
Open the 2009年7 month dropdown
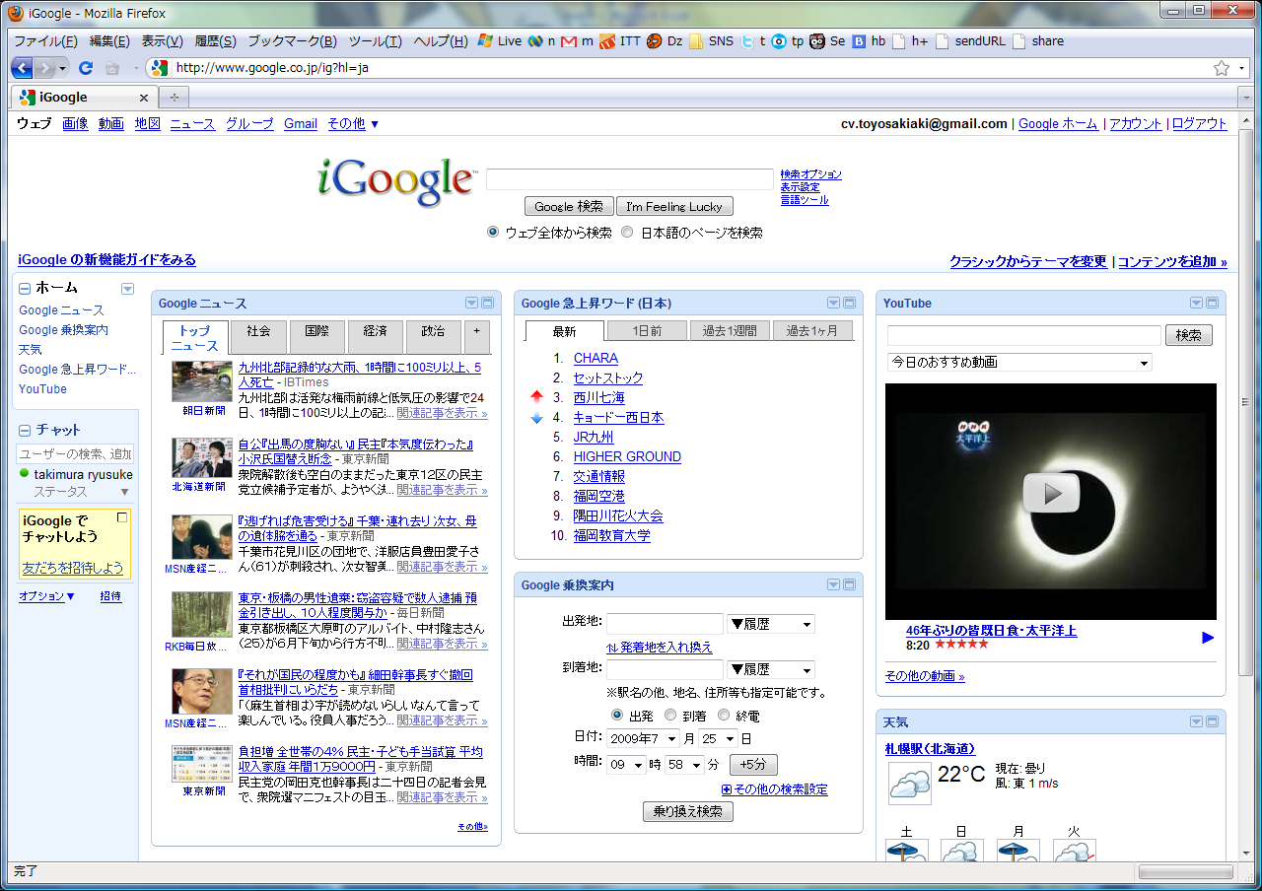click(643, 738)
